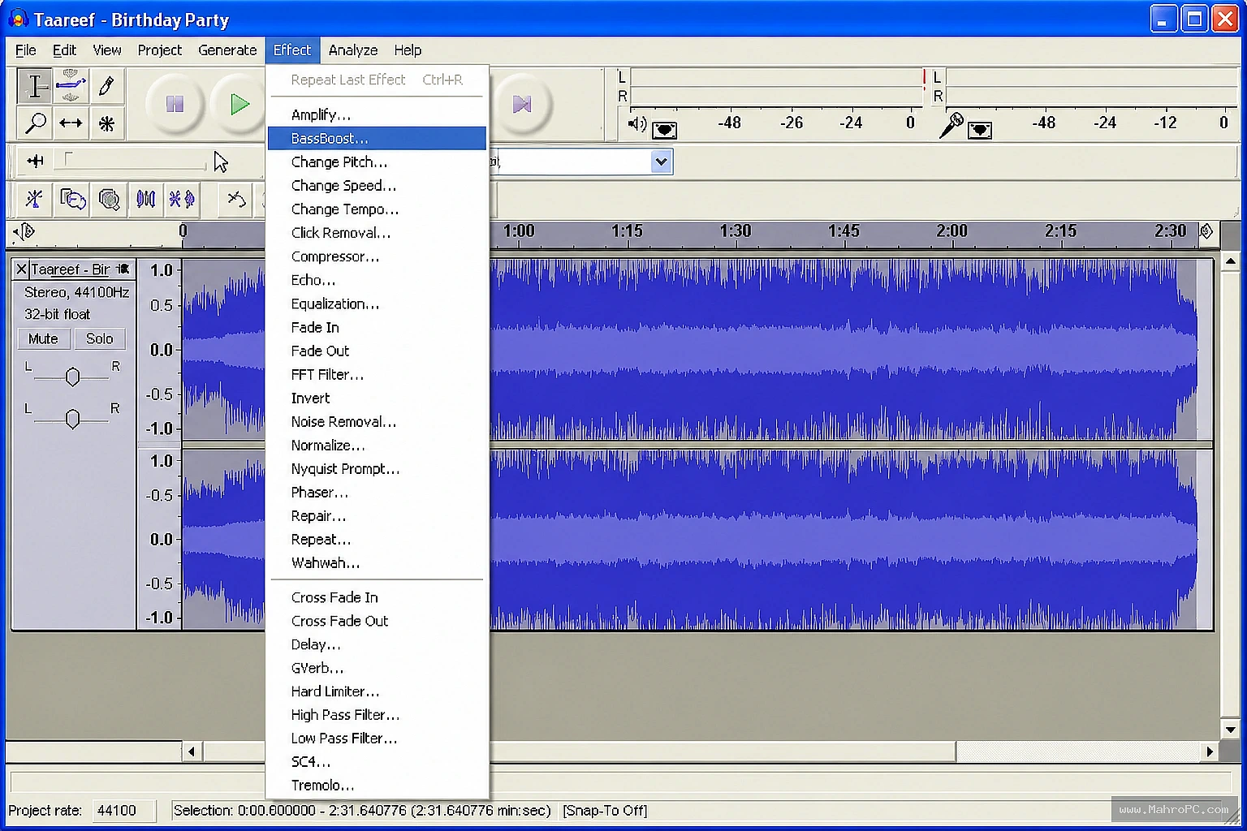Choose Change Tempo... effect
This screenshot has width=1247, height=831.
tap(377, 209)
